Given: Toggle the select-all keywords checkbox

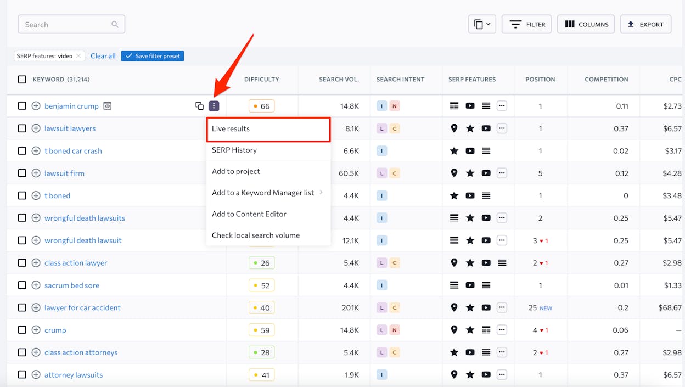Looking at the screenshot, I should tap(22, 79).
